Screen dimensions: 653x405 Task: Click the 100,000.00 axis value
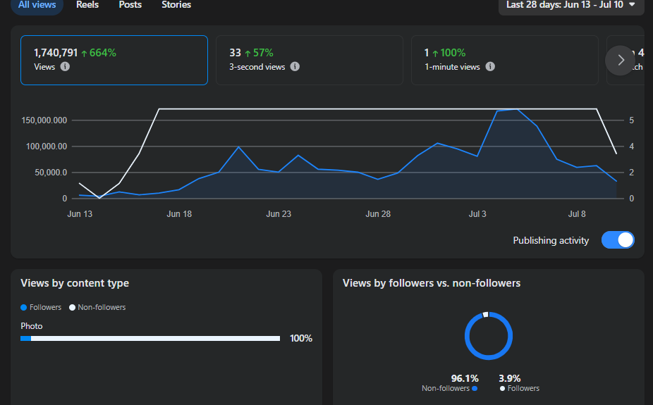47,147
